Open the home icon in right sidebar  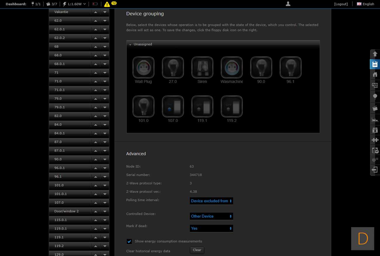pyautogui.click(x=375, y=75)
